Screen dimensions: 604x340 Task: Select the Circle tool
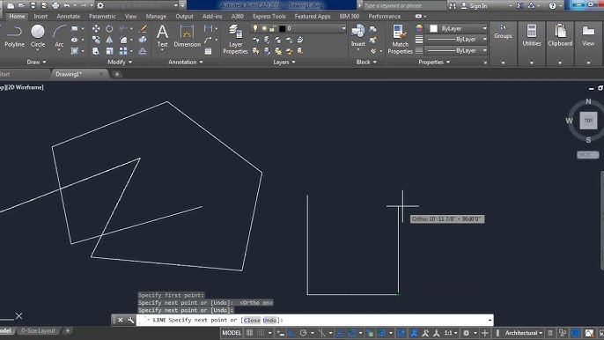pyautogui.click(x=38, y=36)
